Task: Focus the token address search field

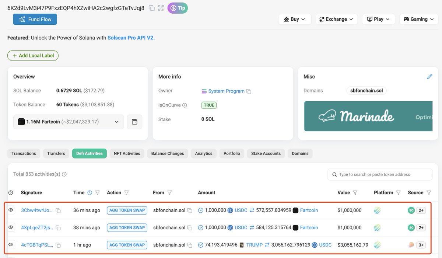Action: (x=380, y=174)
